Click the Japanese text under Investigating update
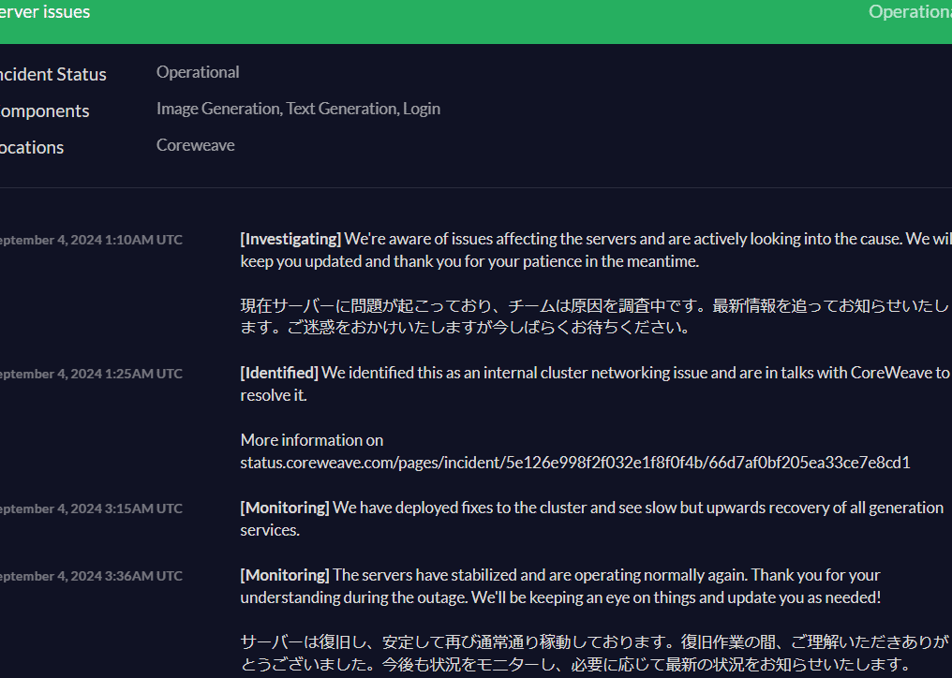This screenshot has height=678, width=952. pos(594,317)
